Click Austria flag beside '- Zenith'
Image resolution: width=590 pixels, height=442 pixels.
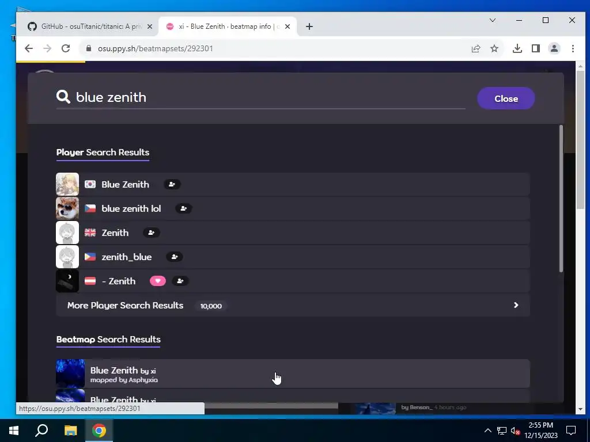(x=90, y=281)
